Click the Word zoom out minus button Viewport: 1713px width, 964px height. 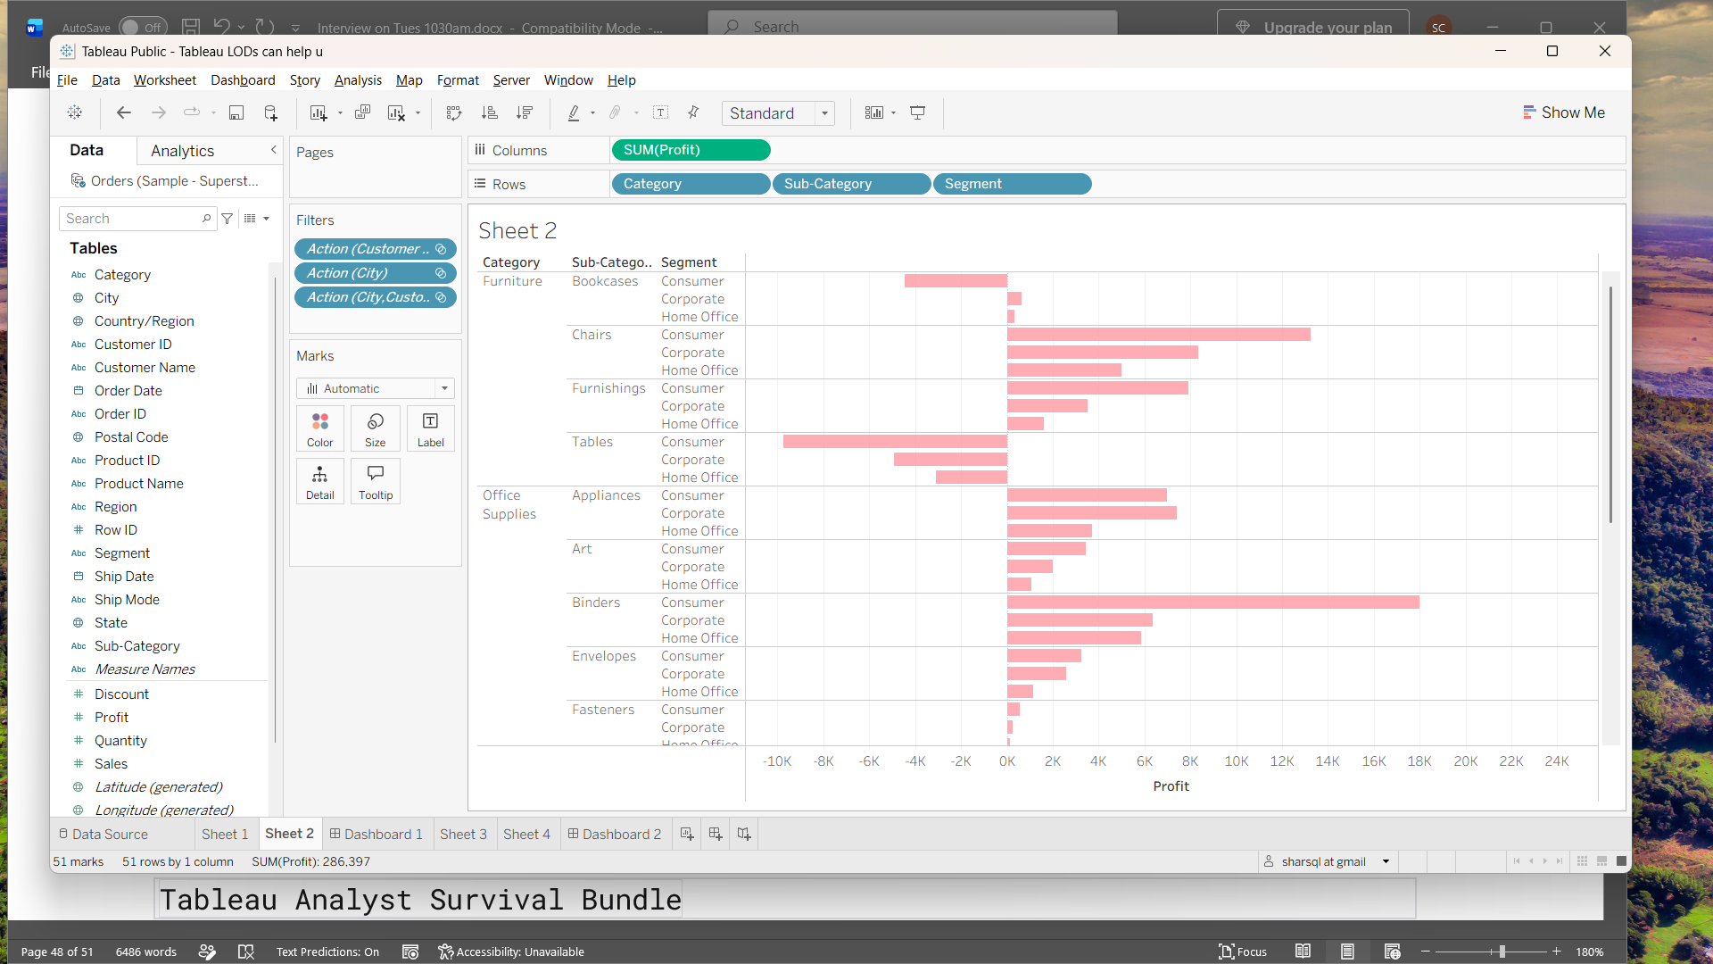(x=1425, y=952)
